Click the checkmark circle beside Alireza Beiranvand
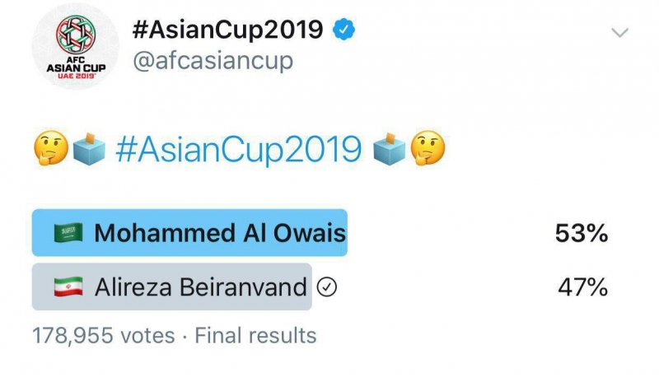659x382 pixels. [327, 287]
